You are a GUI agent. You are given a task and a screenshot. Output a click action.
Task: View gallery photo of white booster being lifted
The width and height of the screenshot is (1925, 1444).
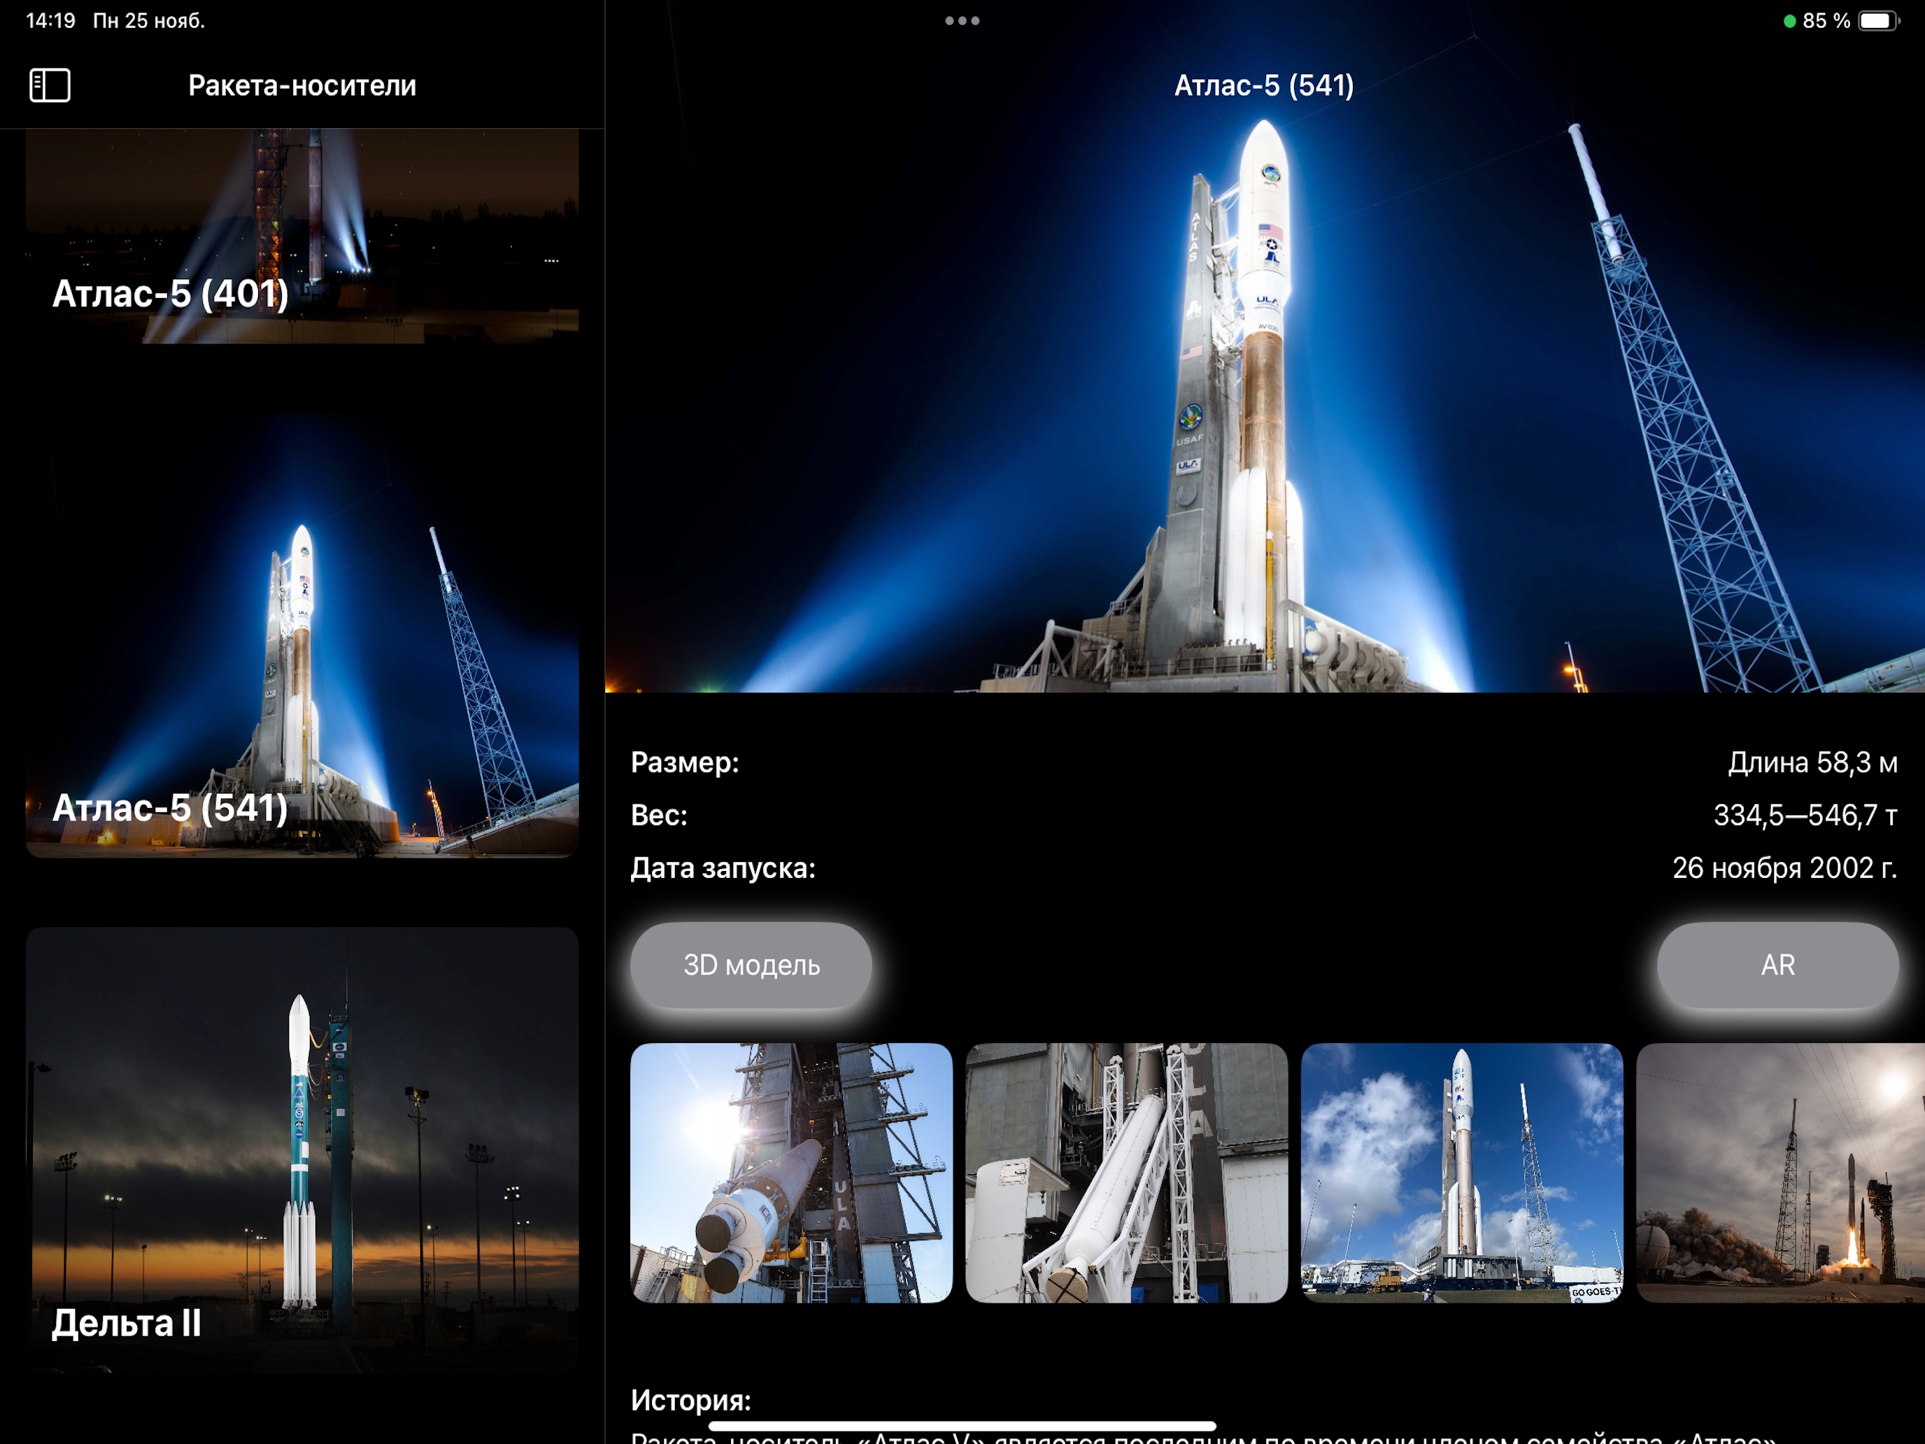pyautogui.click(x=1126, y=1173)
